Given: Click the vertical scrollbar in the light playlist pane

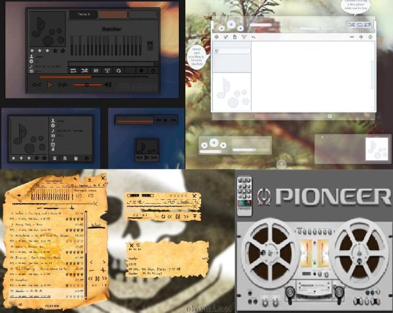Looking at the screenshot, I should 373,74.
